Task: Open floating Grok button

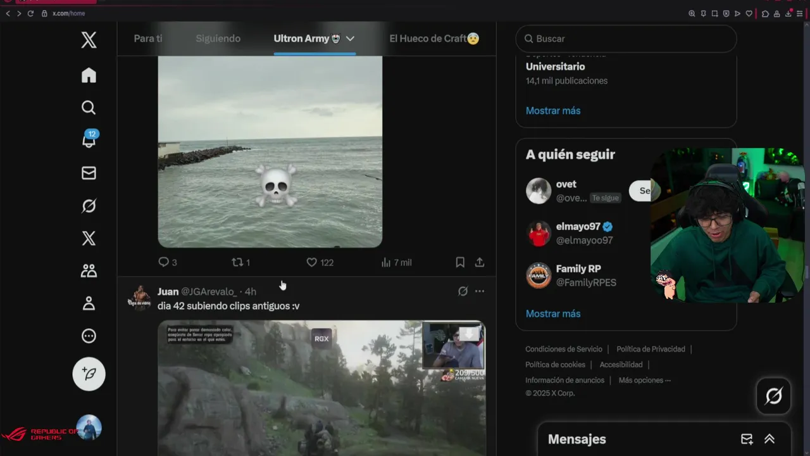Action: 773,396
